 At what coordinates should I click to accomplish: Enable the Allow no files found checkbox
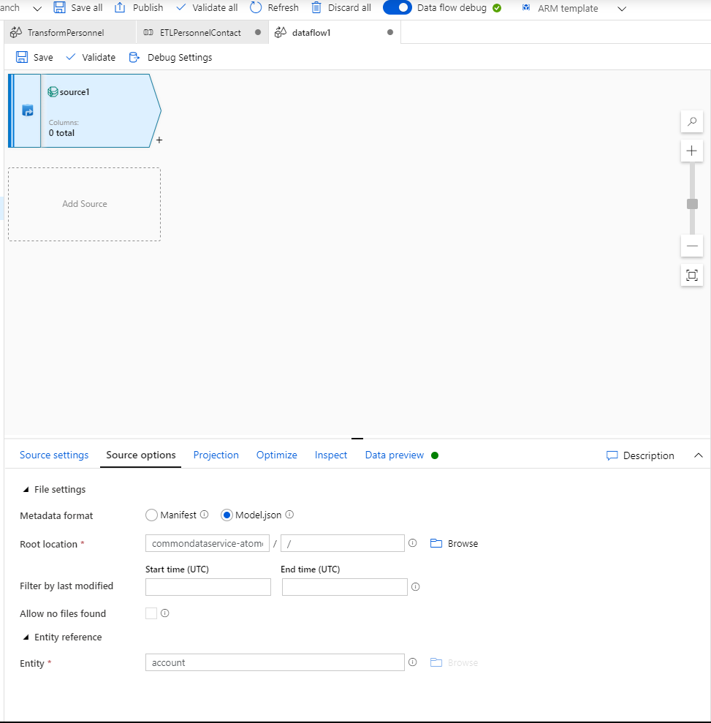[151, 613]
